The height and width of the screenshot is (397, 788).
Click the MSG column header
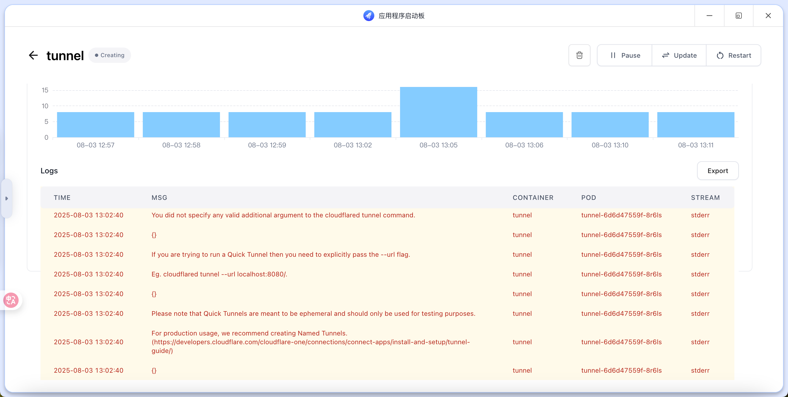[159, 198]
